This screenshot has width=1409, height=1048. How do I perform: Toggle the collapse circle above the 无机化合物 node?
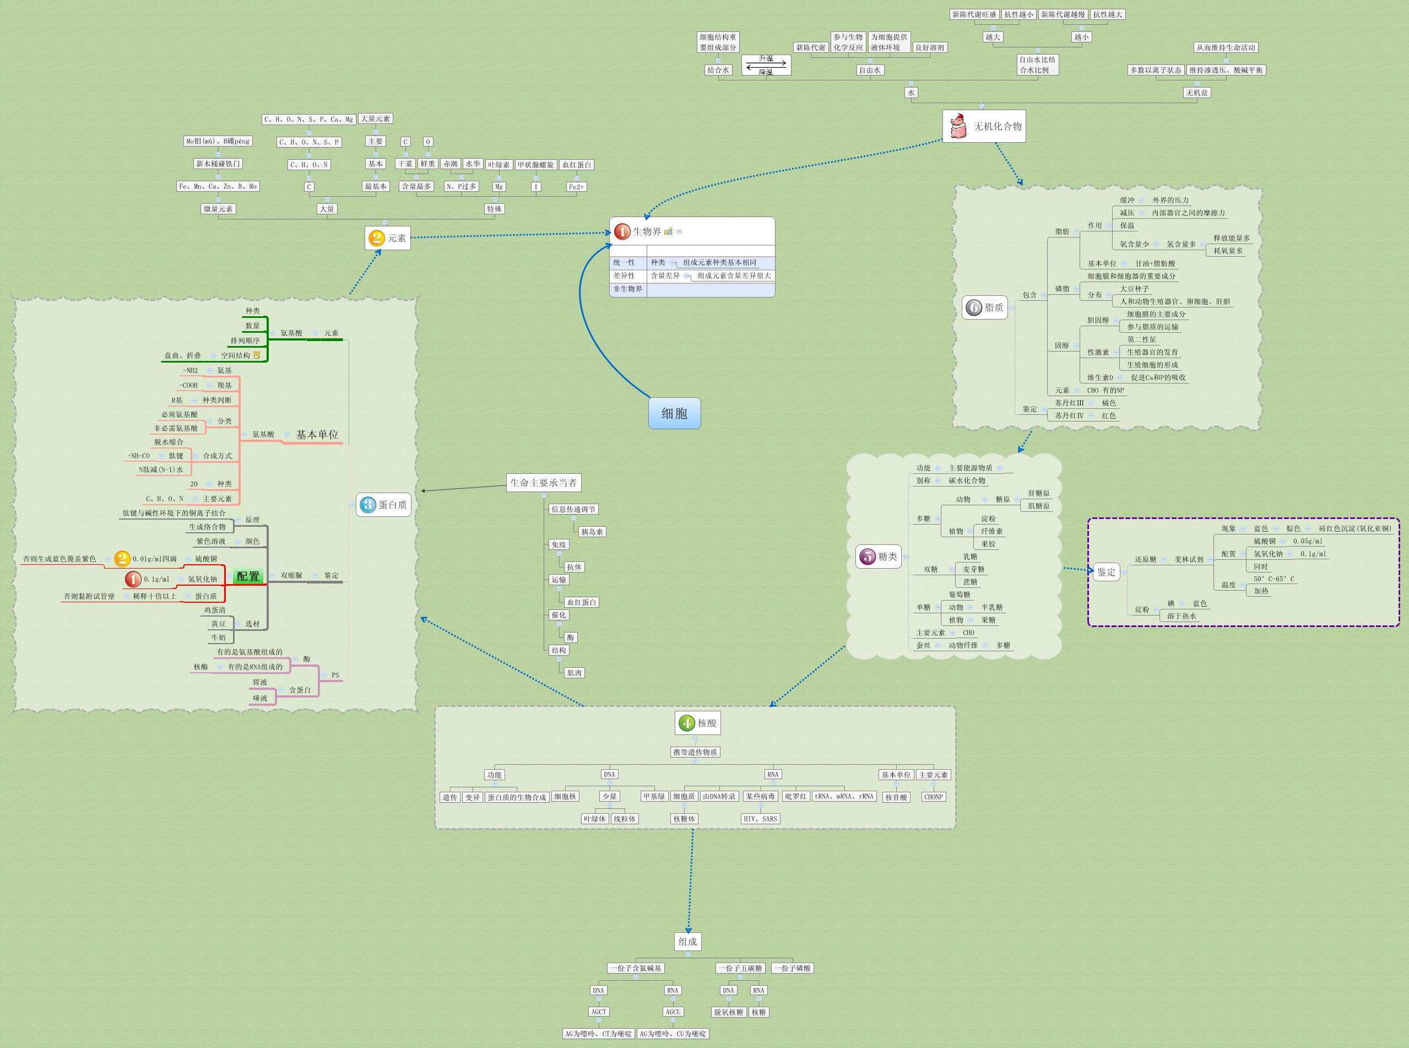coord(982,106)
